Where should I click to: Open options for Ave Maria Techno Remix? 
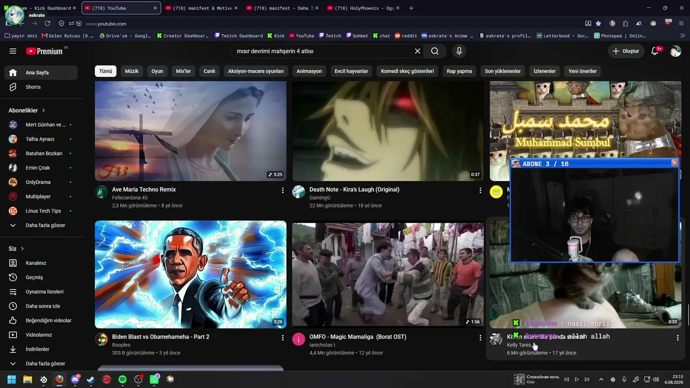click(283, 190)
